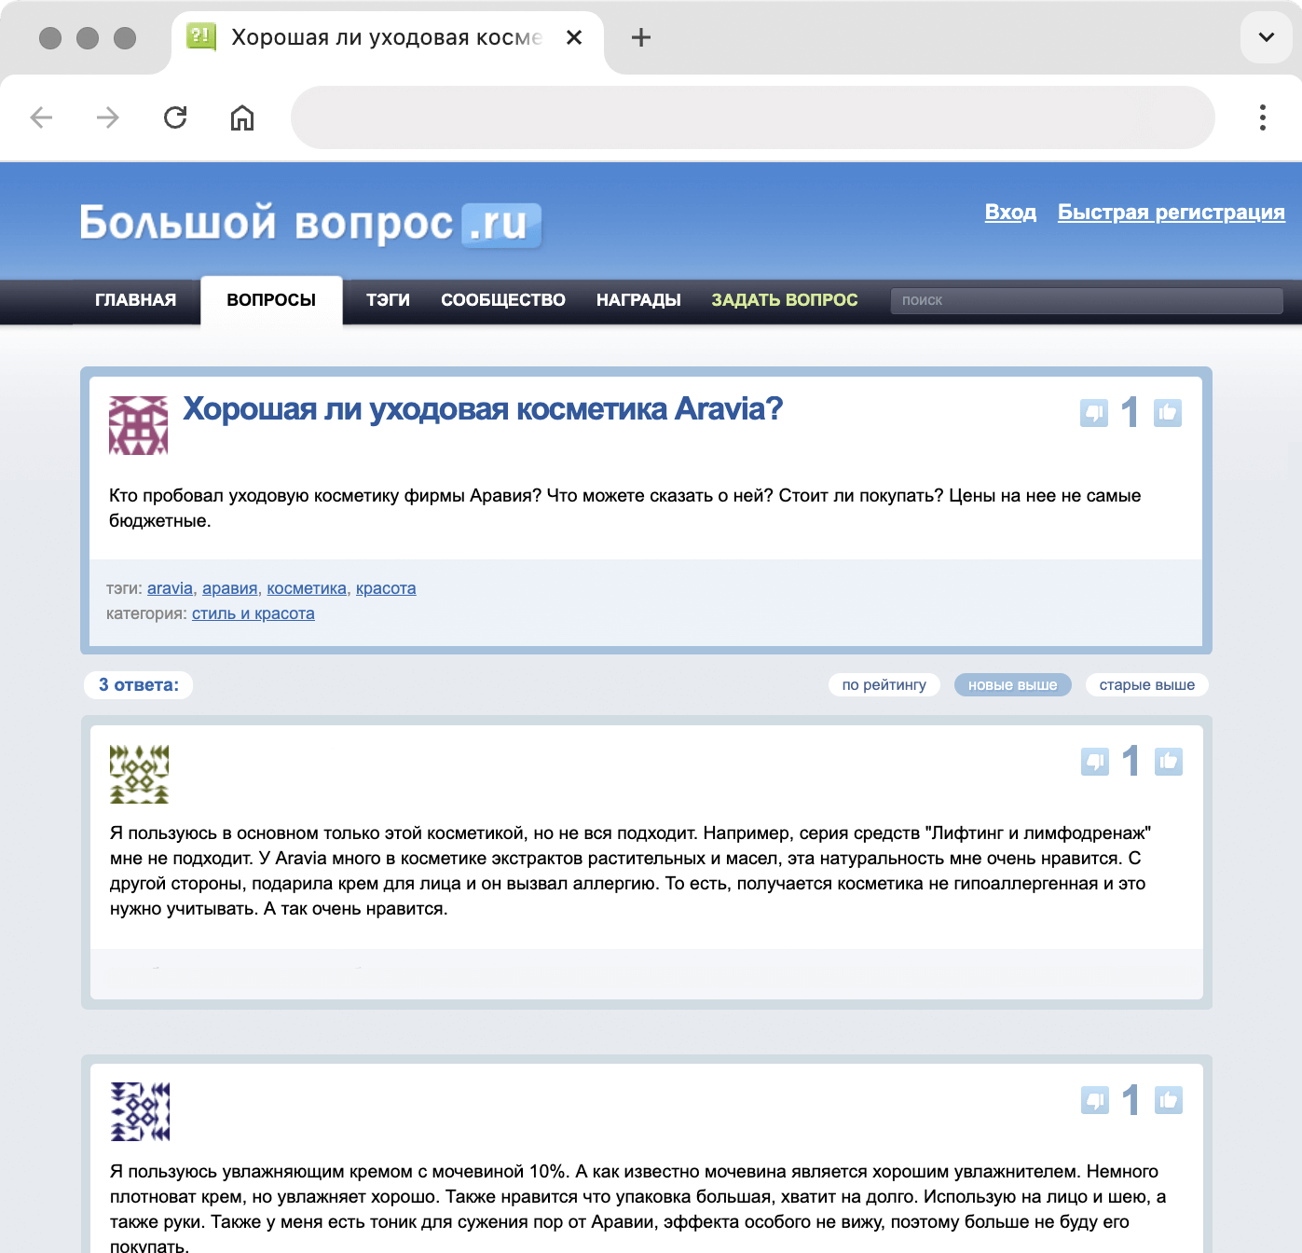Open the ТЭГИ menu item
1302x1253 pixels.
(x=388, y=300)
